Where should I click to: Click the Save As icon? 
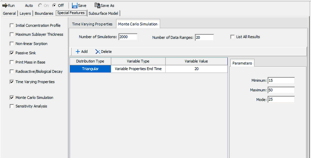[x=97, y=6]
